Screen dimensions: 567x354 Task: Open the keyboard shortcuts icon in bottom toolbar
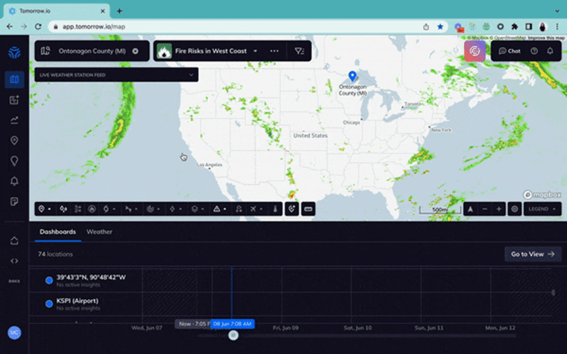(309, 208)
